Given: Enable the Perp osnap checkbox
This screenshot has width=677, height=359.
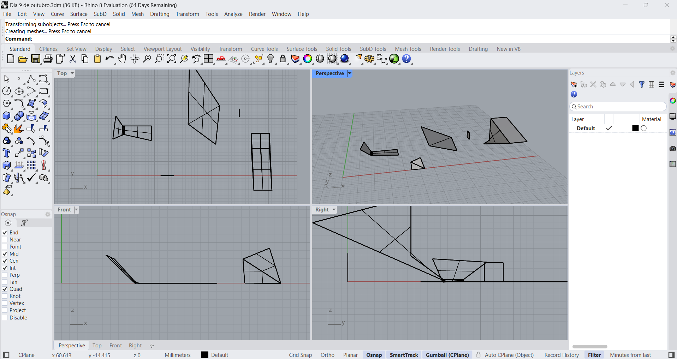Looking at the screenshot, I should (x=5, y=275).
